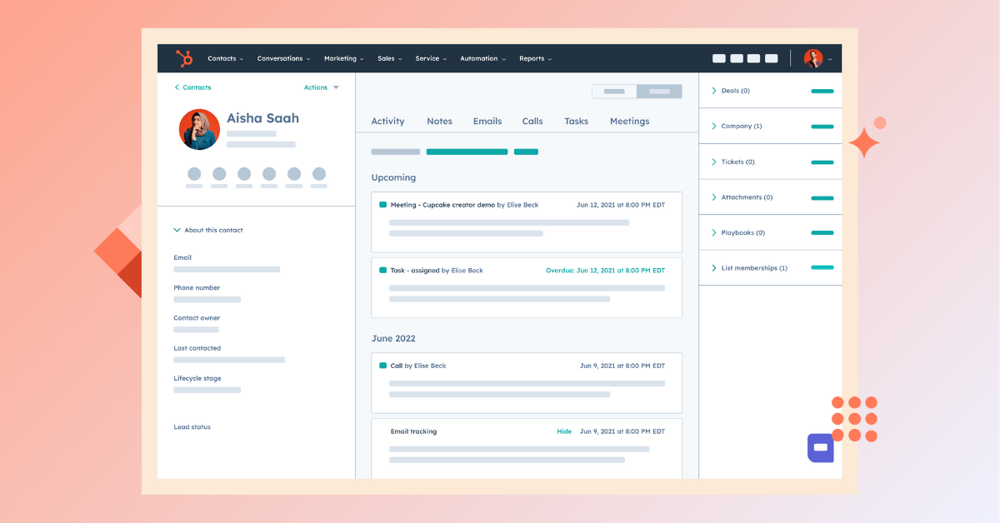Click the teal icon beside Task entry

coord(382,271)
